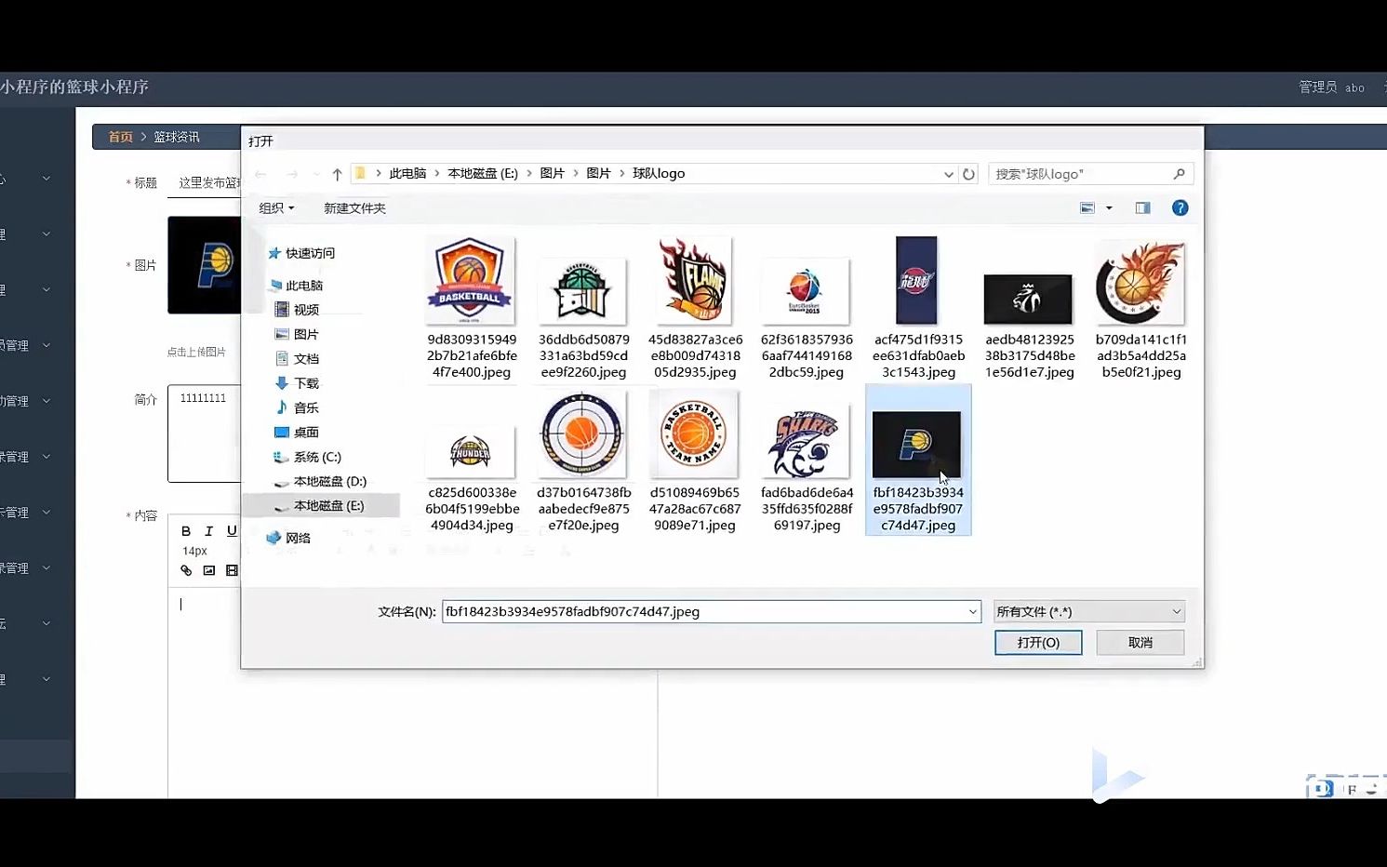
Task: Toggle the preview pane icon
Action: click(x=1142, y=208)
